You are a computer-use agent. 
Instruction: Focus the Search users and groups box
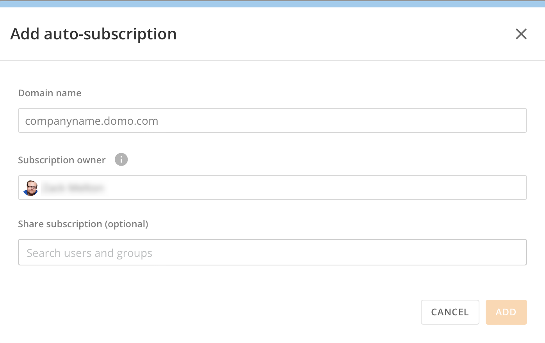[272, 252]
